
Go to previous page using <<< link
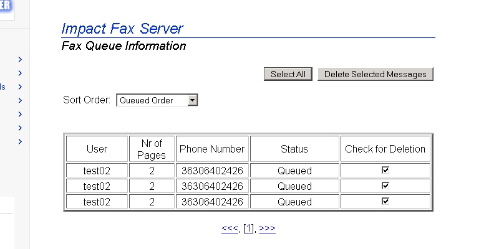230,229
